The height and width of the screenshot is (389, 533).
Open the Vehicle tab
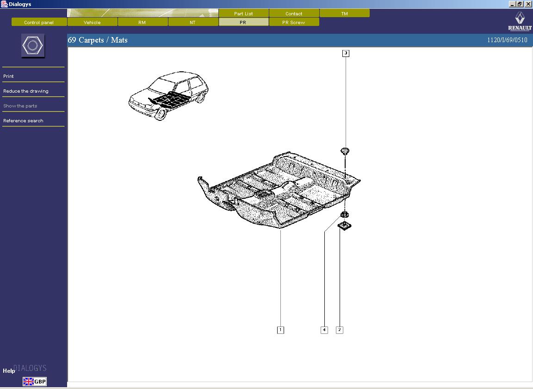[92, 22]
